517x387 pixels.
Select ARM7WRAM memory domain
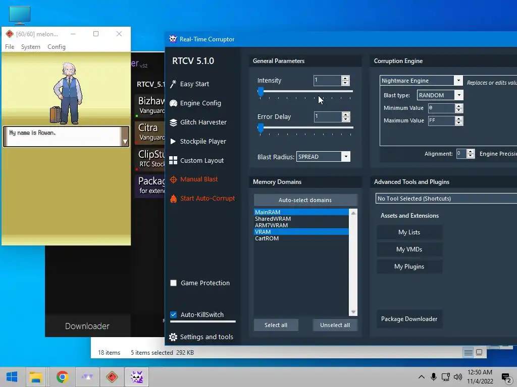point(301,225)
